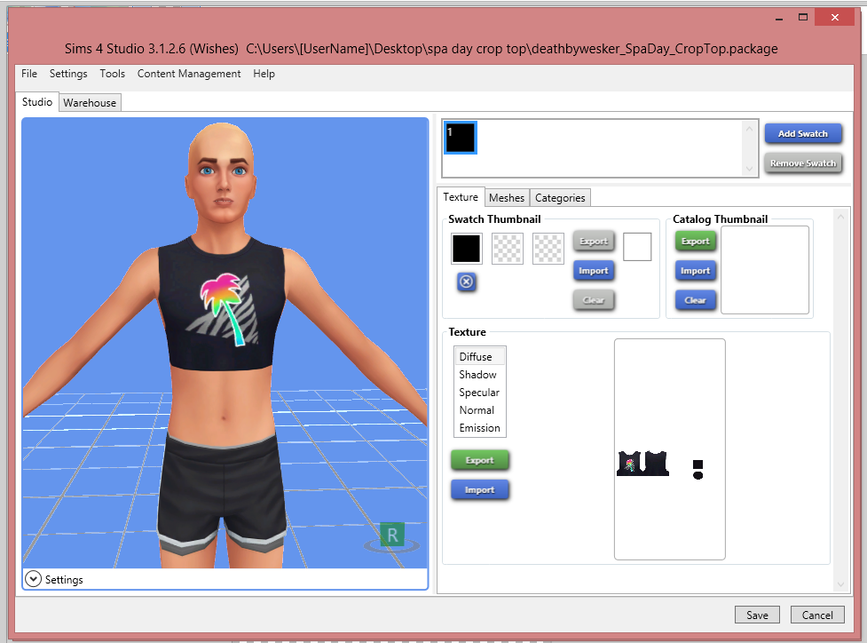Select Normal in the texture list
Screen dimensions: 867x643
point(480,410)
